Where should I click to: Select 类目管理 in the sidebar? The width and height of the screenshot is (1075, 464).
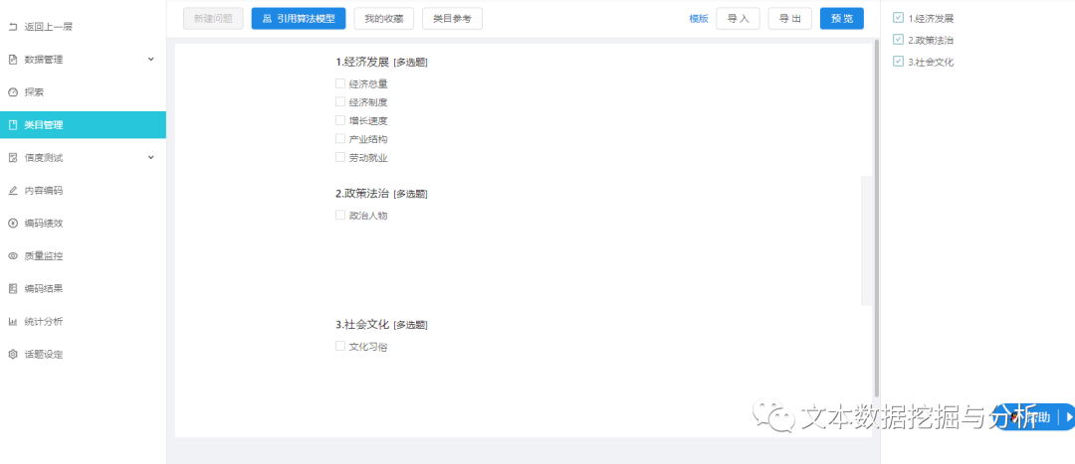point(83,124)
